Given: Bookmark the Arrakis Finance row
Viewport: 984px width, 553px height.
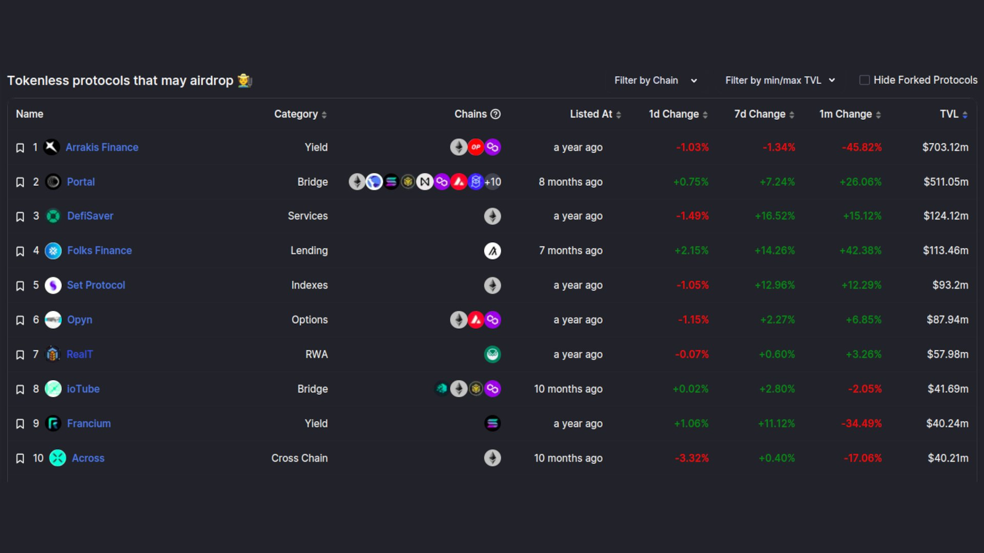Looking at the screenshot, I should pos(20,148).
